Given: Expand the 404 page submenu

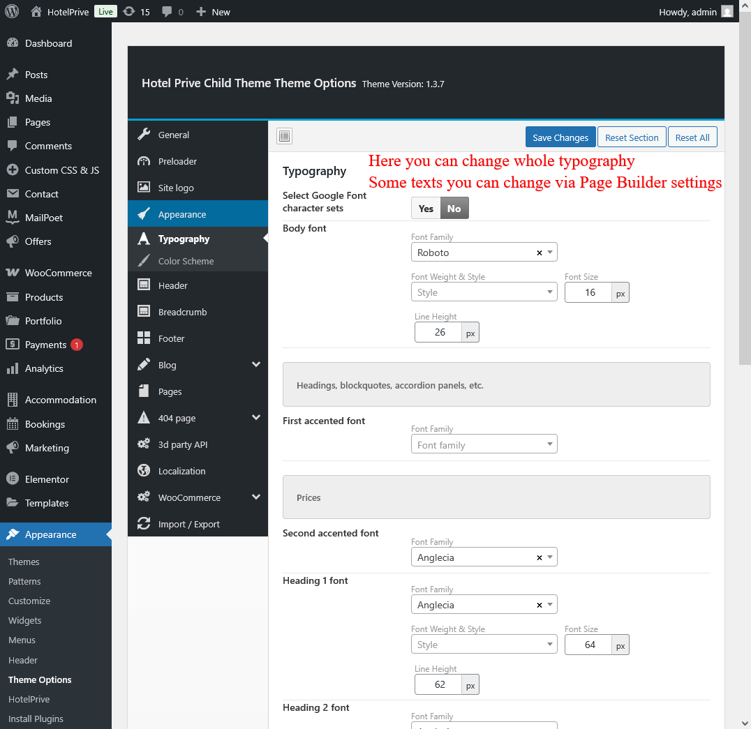Looking at the screenshot, I should click(x=256, y=418).
